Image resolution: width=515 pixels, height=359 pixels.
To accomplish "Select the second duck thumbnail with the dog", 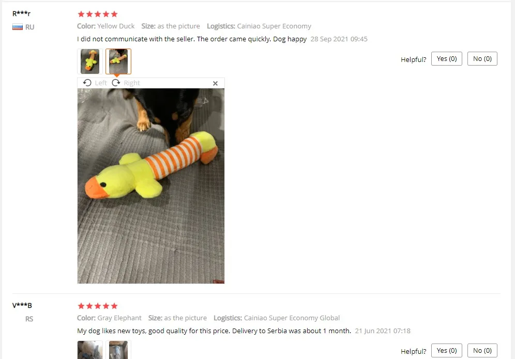I will (x=118, y=61).
